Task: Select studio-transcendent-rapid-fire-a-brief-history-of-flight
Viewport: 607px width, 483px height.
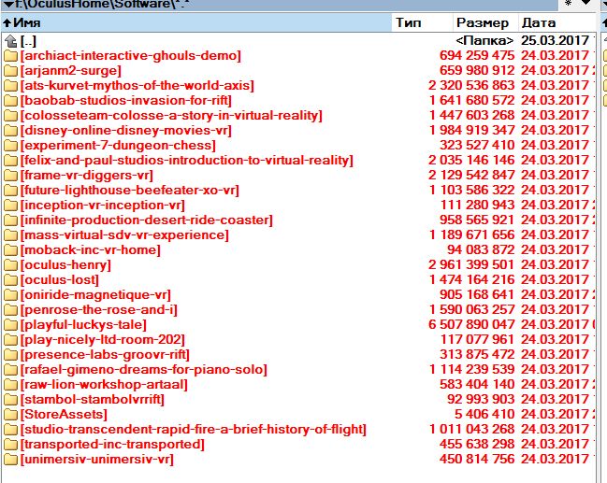Action: coord(194,430)
